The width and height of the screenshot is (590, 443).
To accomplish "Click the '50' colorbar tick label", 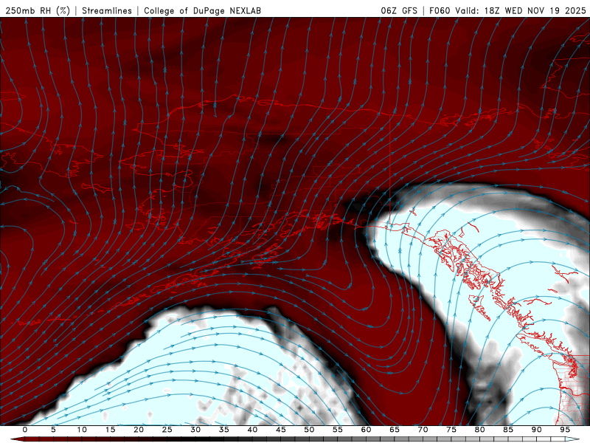I will [x=309, y=430].
